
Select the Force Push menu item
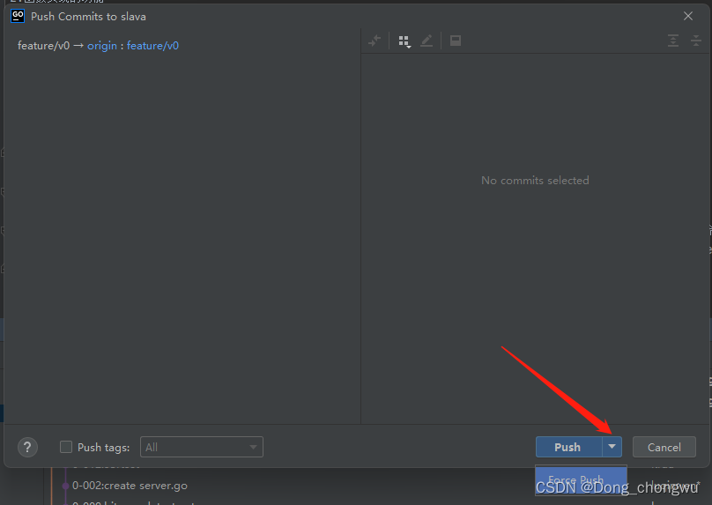tap(582, 480)
